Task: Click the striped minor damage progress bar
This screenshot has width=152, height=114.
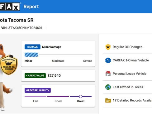Action: coord(31,55)
